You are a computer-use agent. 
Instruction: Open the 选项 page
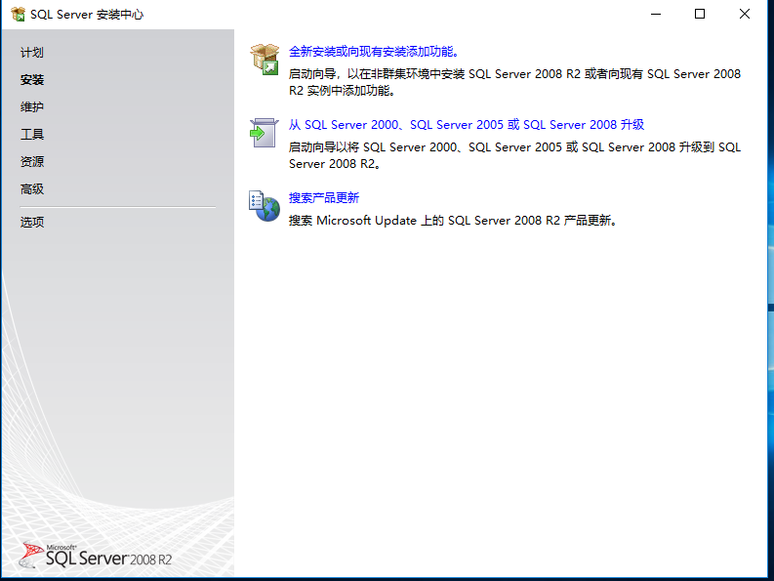[32, 223]
